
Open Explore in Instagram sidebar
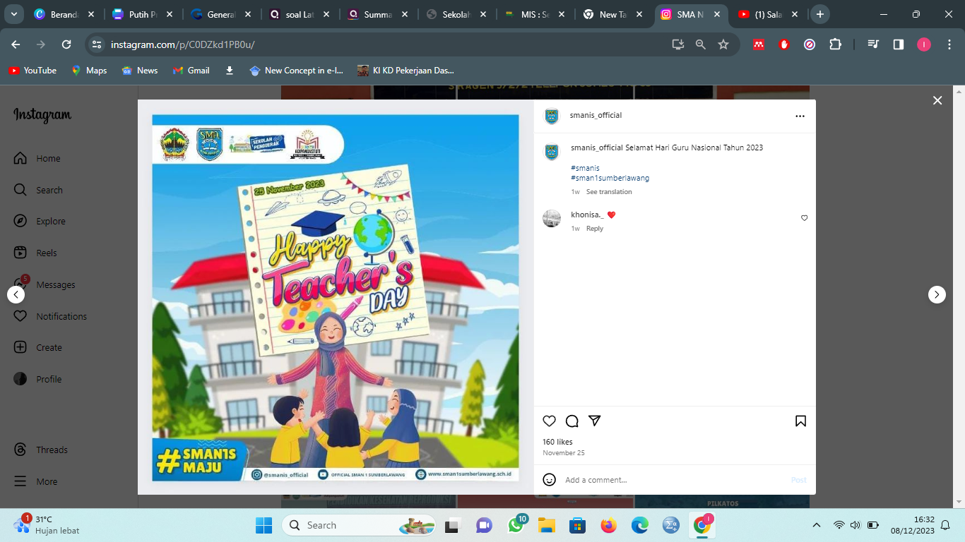(x=50, y=222)
